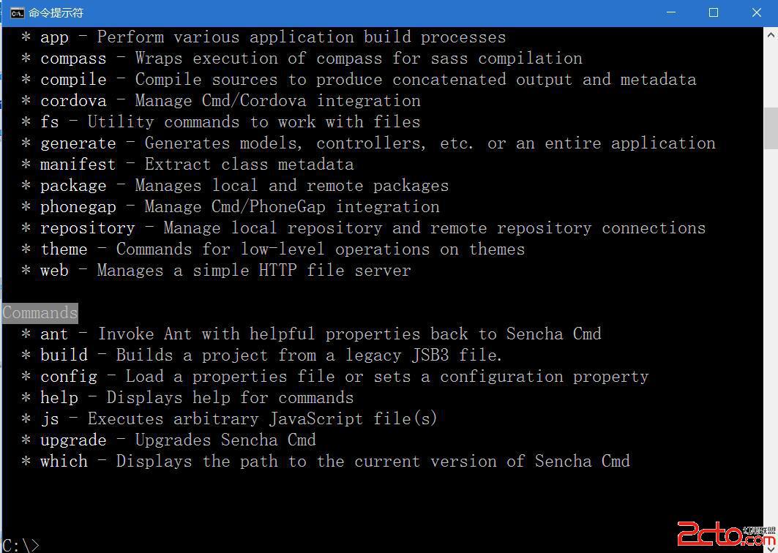This screenshot has width=778, height=553.
Task: Click the help command name
Action: click(59, 398)
